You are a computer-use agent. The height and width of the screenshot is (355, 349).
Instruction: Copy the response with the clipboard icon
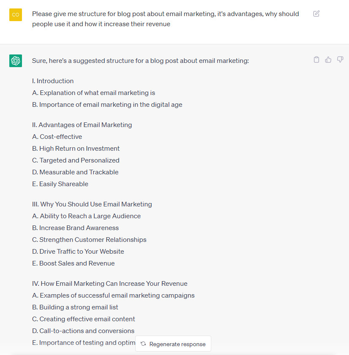[x=316, y=60]
